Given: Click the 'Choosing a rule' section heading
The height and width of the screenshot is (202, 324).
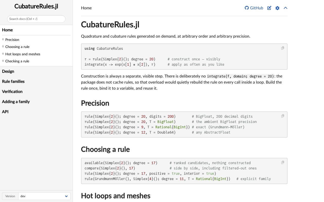Looking at the screenshot, I should pyautogui.click(x=105, y=149).
